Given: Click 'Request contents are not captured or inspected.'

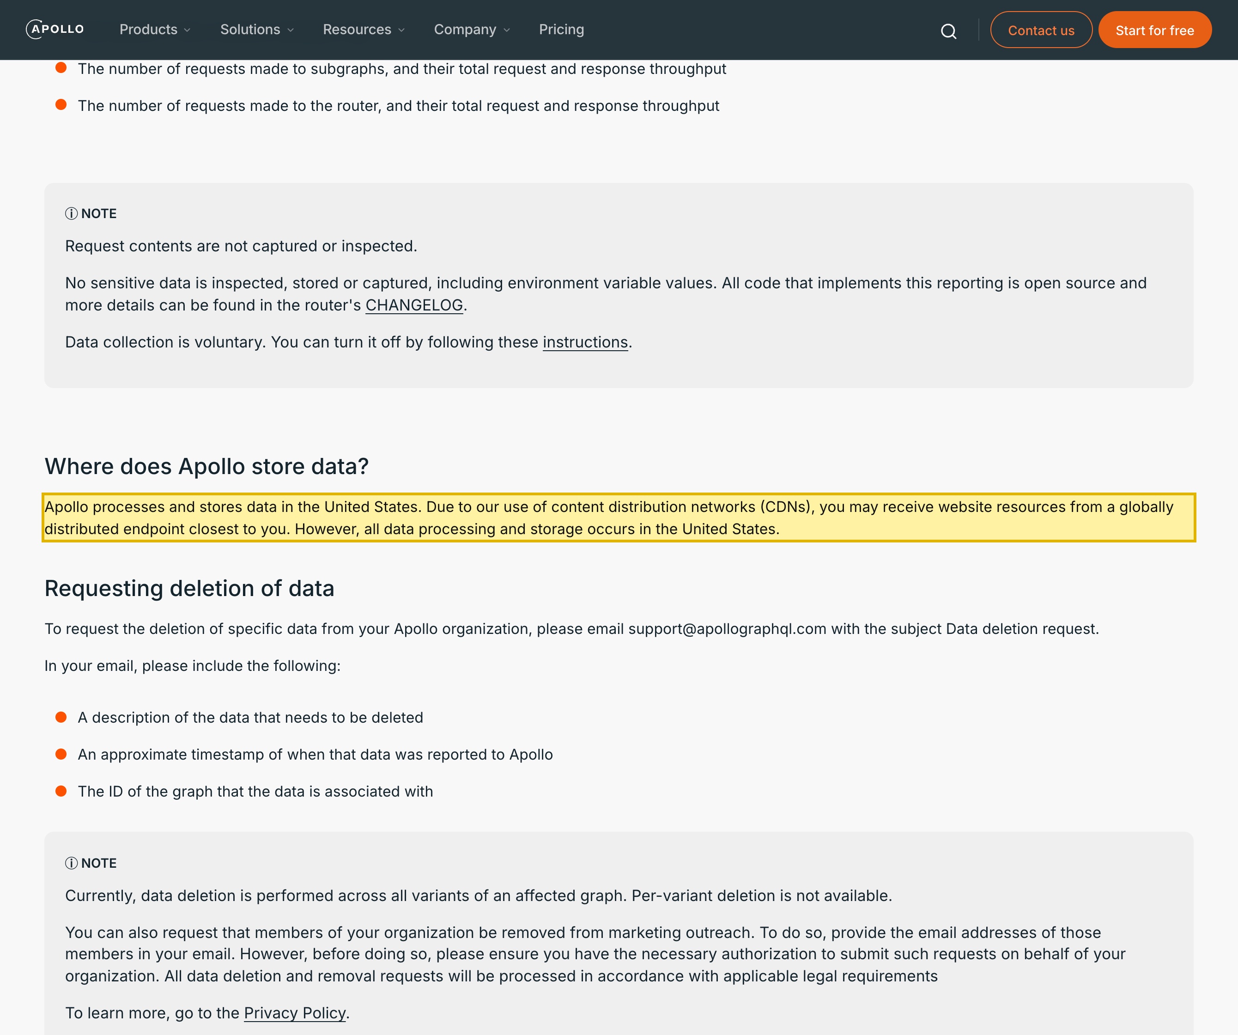Looking at the screenshot, I should 241,246.
